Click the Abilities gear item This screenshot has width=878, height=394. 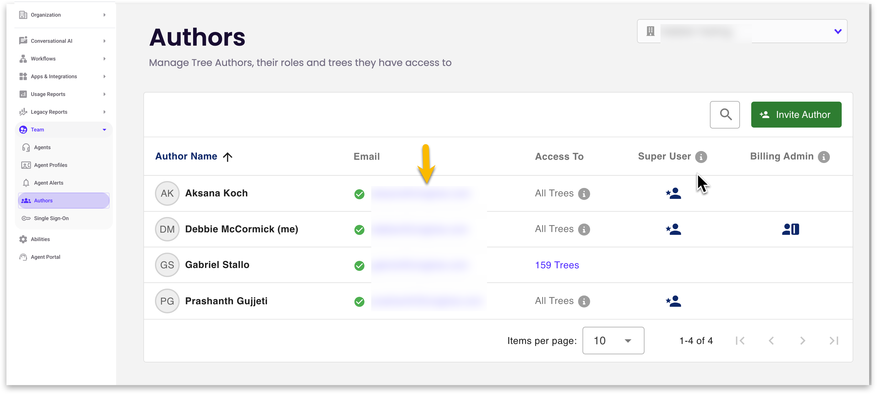pos(40,239)
